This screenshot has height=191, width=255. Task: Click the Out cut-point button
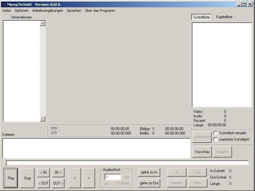tap(197, 172)
